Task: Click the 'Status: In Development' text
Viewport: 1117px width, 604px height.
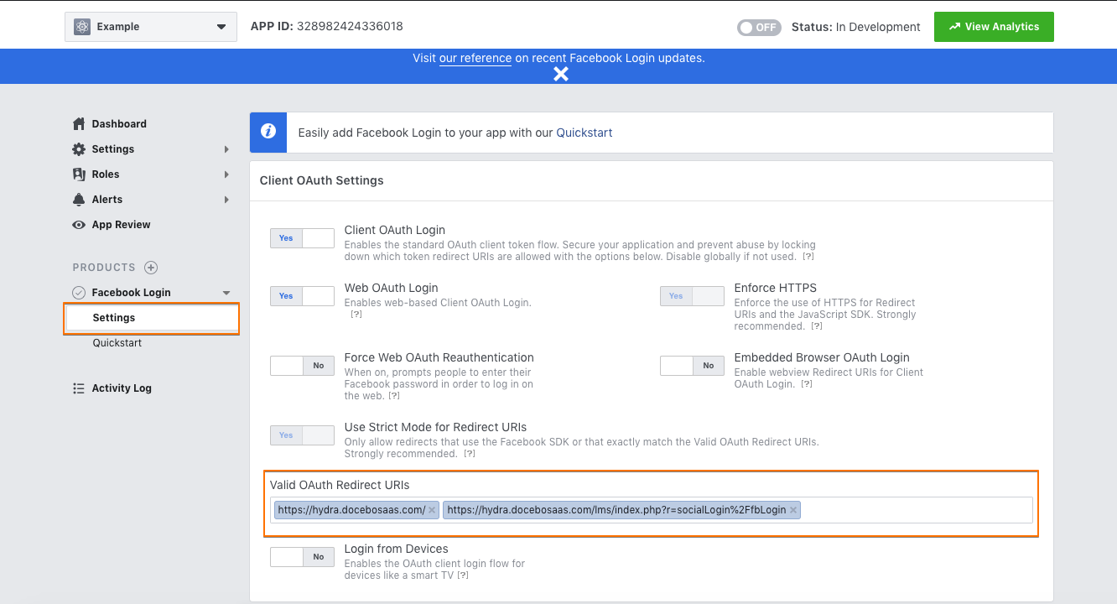Action: [x=856, y=27]
